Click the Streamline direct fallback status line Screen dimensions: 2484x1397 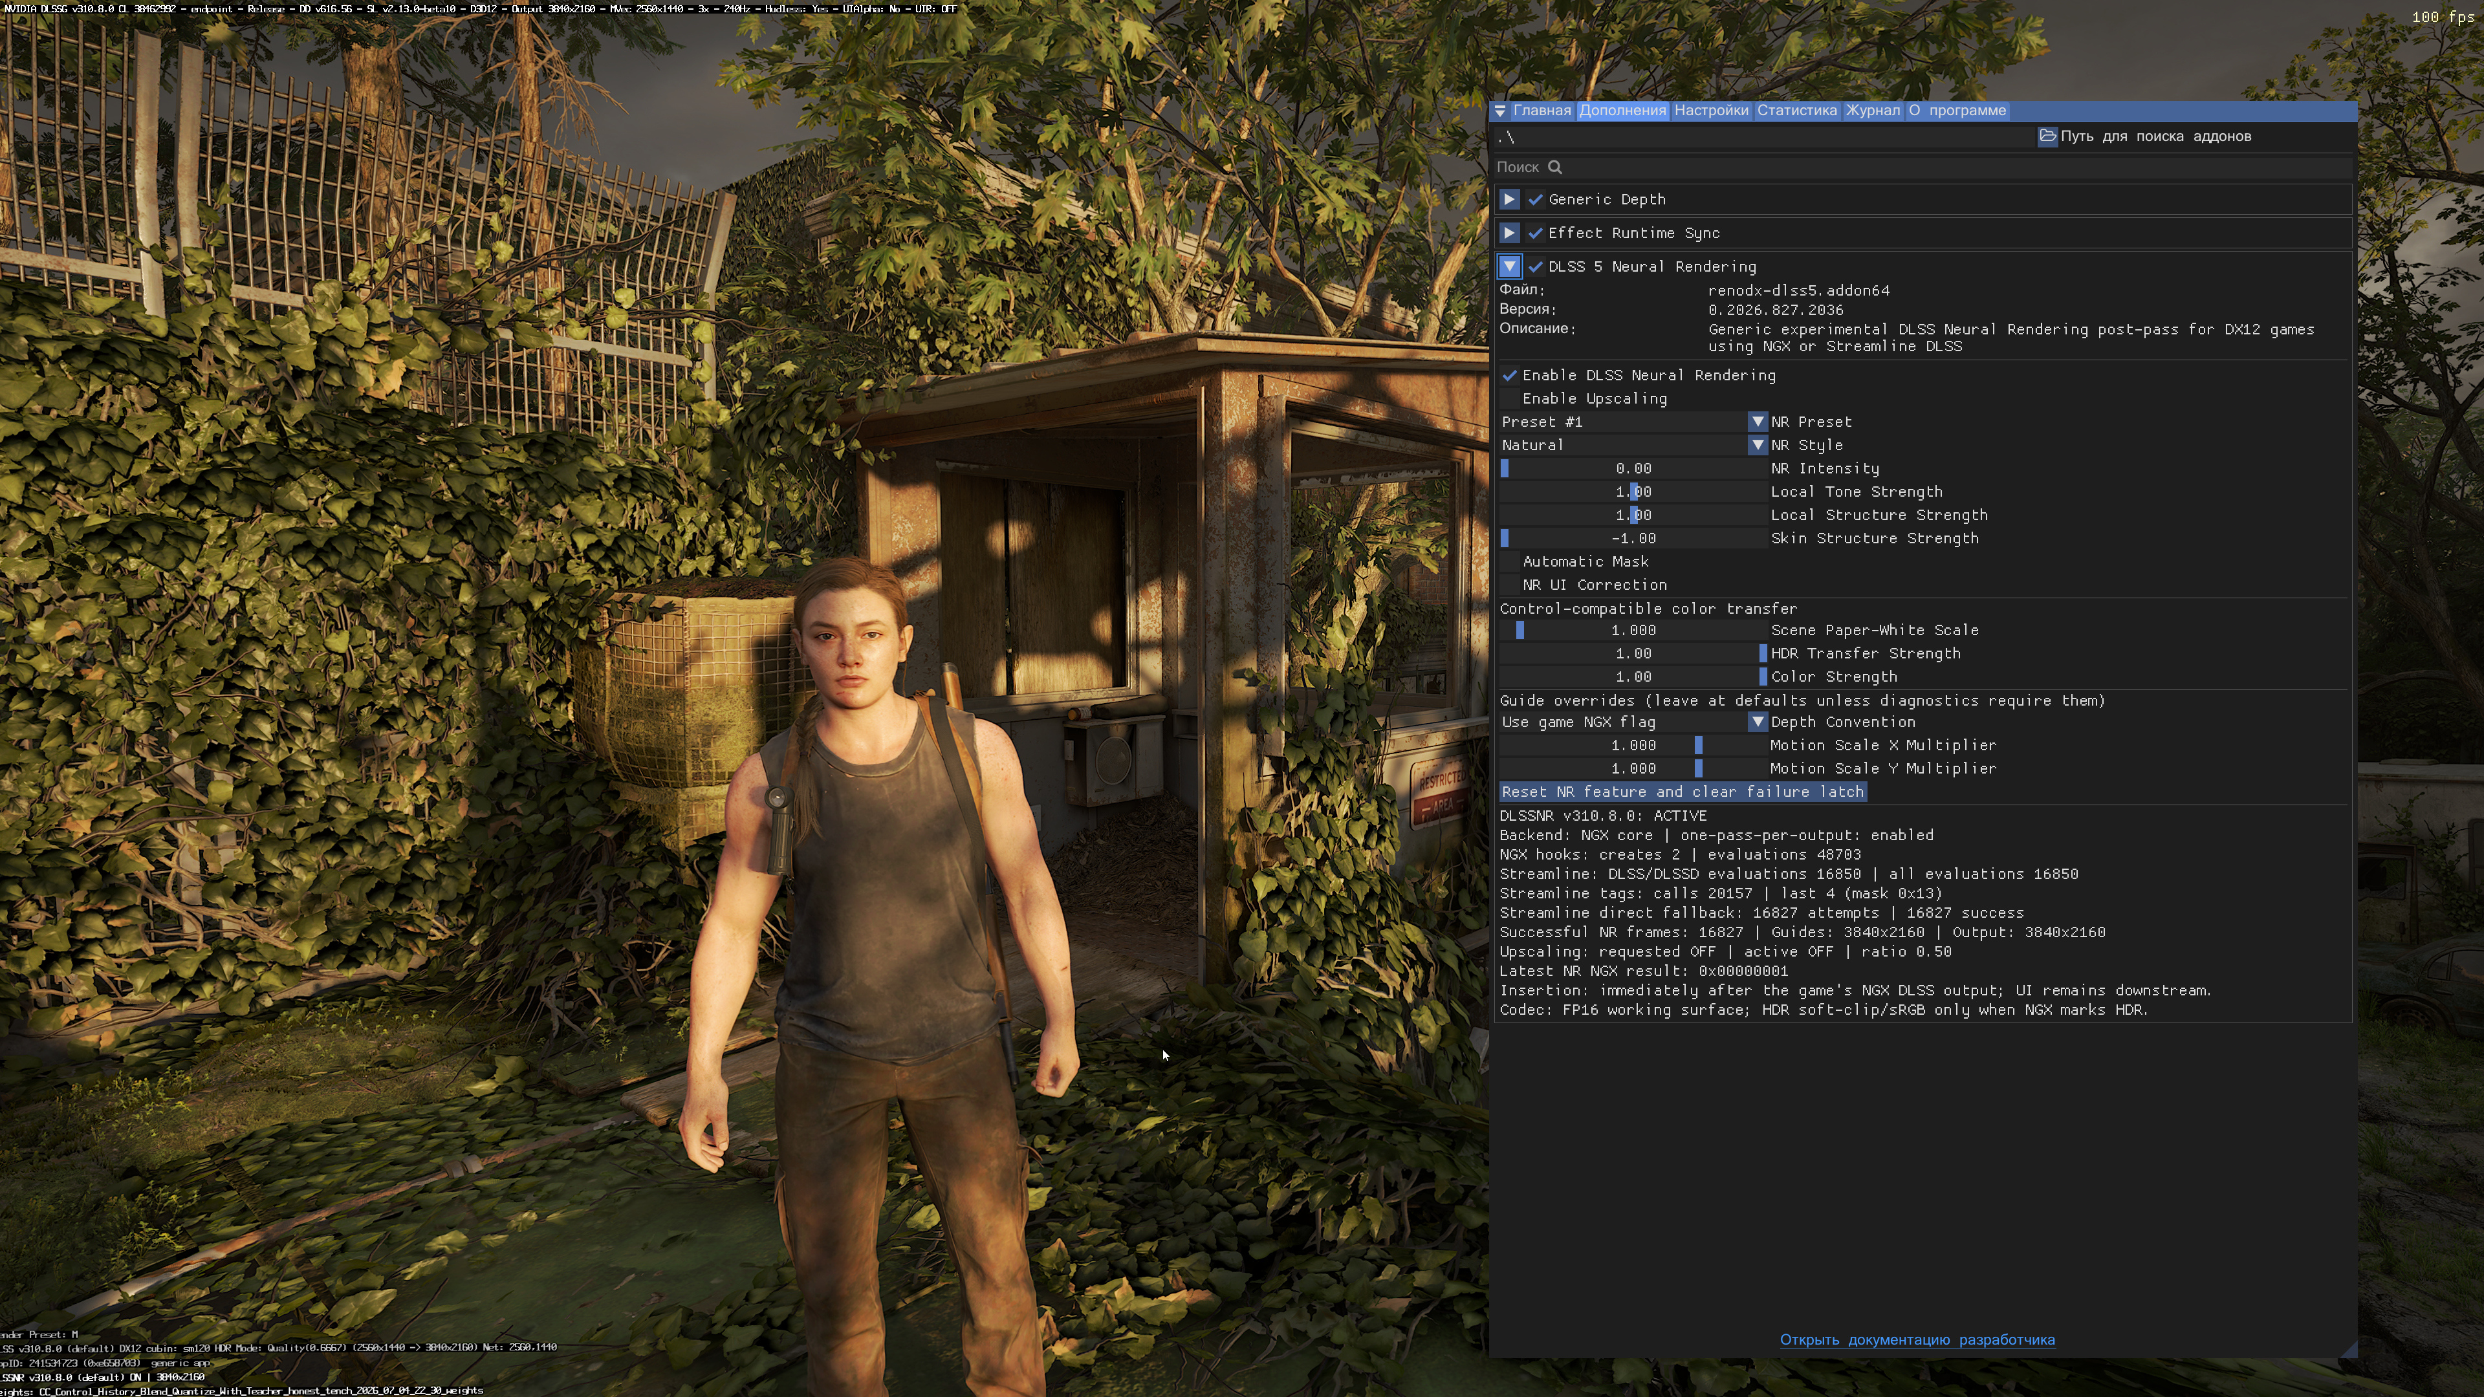(x=1761, y=912)
